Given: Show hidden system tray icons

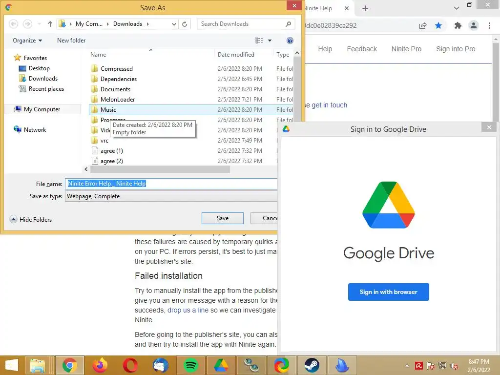Looking at the screenshot, I should 407,366.
